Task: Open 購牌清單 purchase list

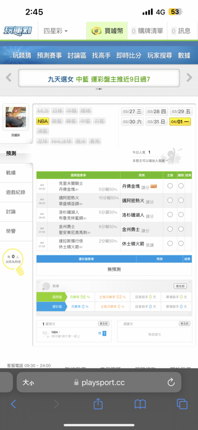Action: [147, 31]
